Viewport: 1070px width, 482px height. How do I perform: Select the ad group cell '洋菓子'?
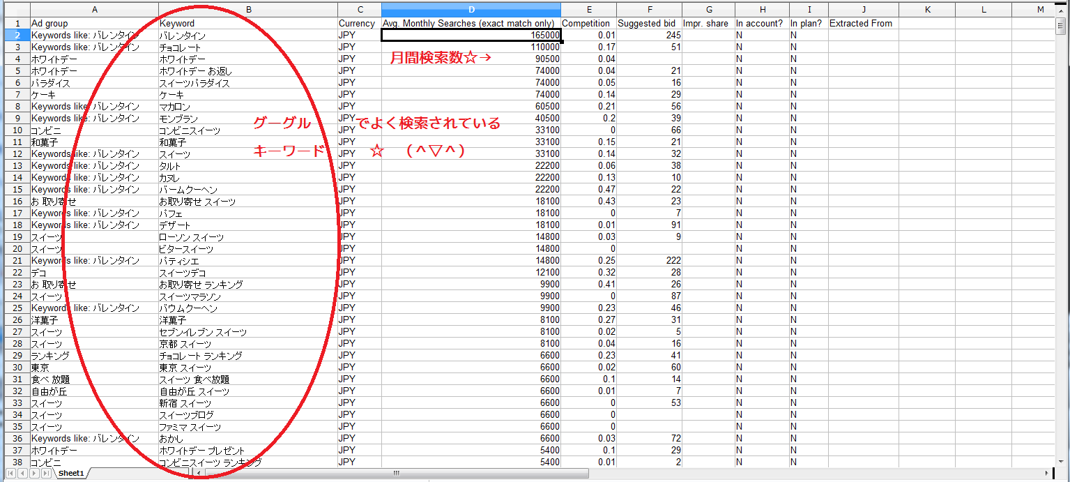(x=94, y=319)
